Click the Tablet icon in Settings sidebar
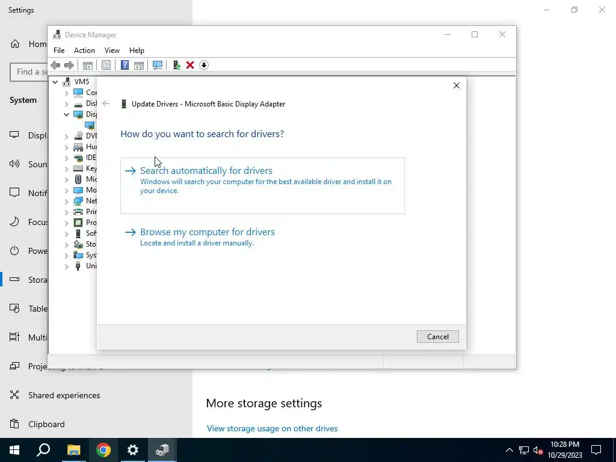 click(14, 309)
